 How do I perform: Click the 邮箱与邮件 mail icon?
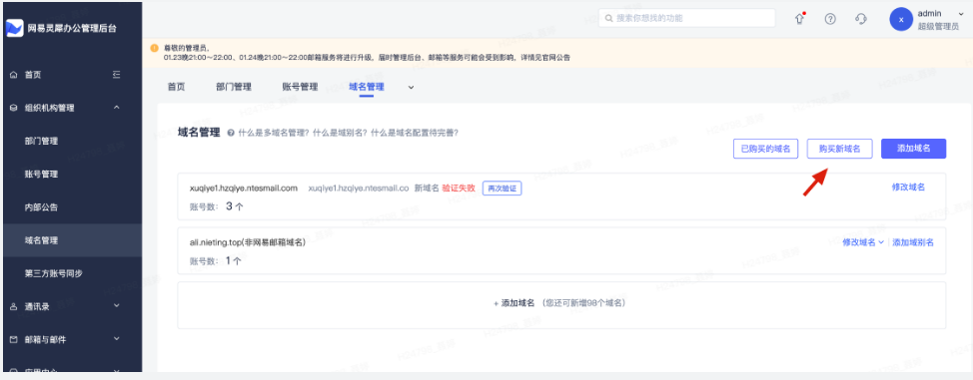(x=14, y=340)
